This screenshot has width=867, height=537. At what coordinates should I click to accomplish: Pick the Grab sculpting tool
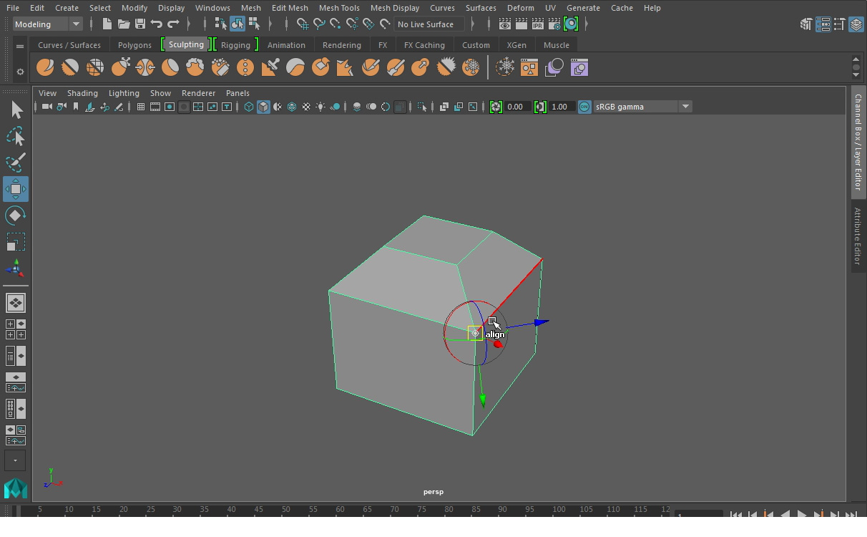(120, 67)
